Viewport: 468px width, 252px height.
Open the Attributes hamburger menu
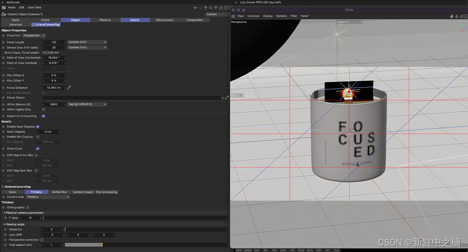[3, 8]
